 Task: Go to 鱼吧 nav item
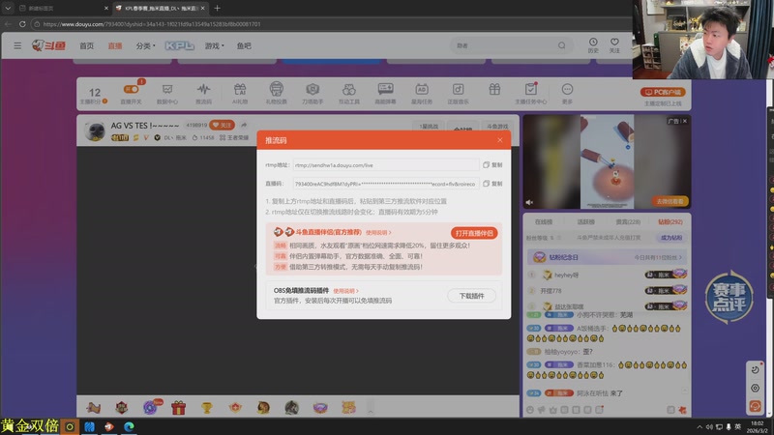(x=244, y=45)
